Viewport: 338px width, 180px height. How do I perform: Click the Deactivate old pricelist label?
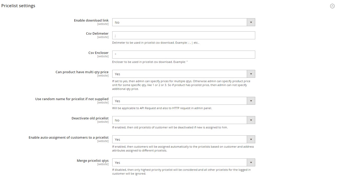[90, 118]
